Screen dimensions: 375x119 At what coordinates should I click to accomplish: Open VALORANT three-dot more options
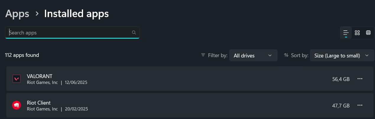click(360, 79)
